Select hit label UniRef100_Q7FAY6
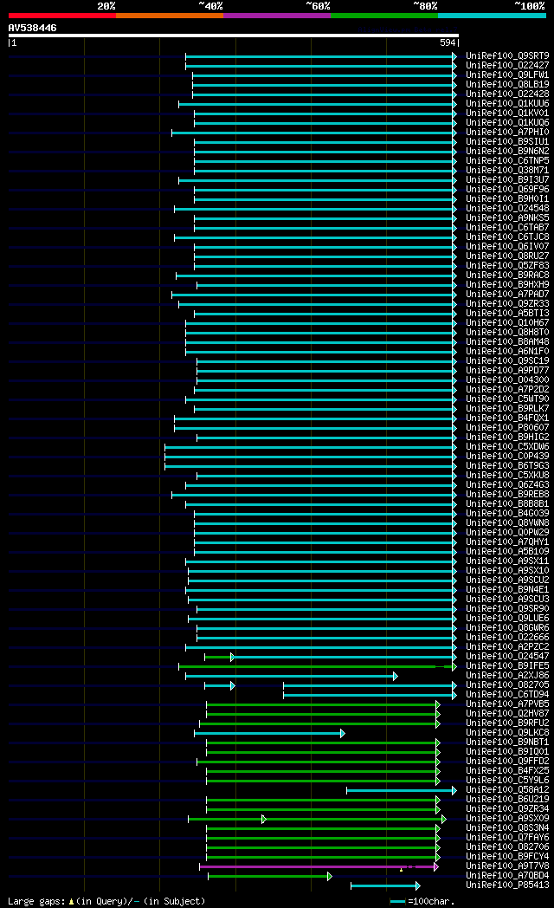Screen dimensions: 554x908 (508, 837)
